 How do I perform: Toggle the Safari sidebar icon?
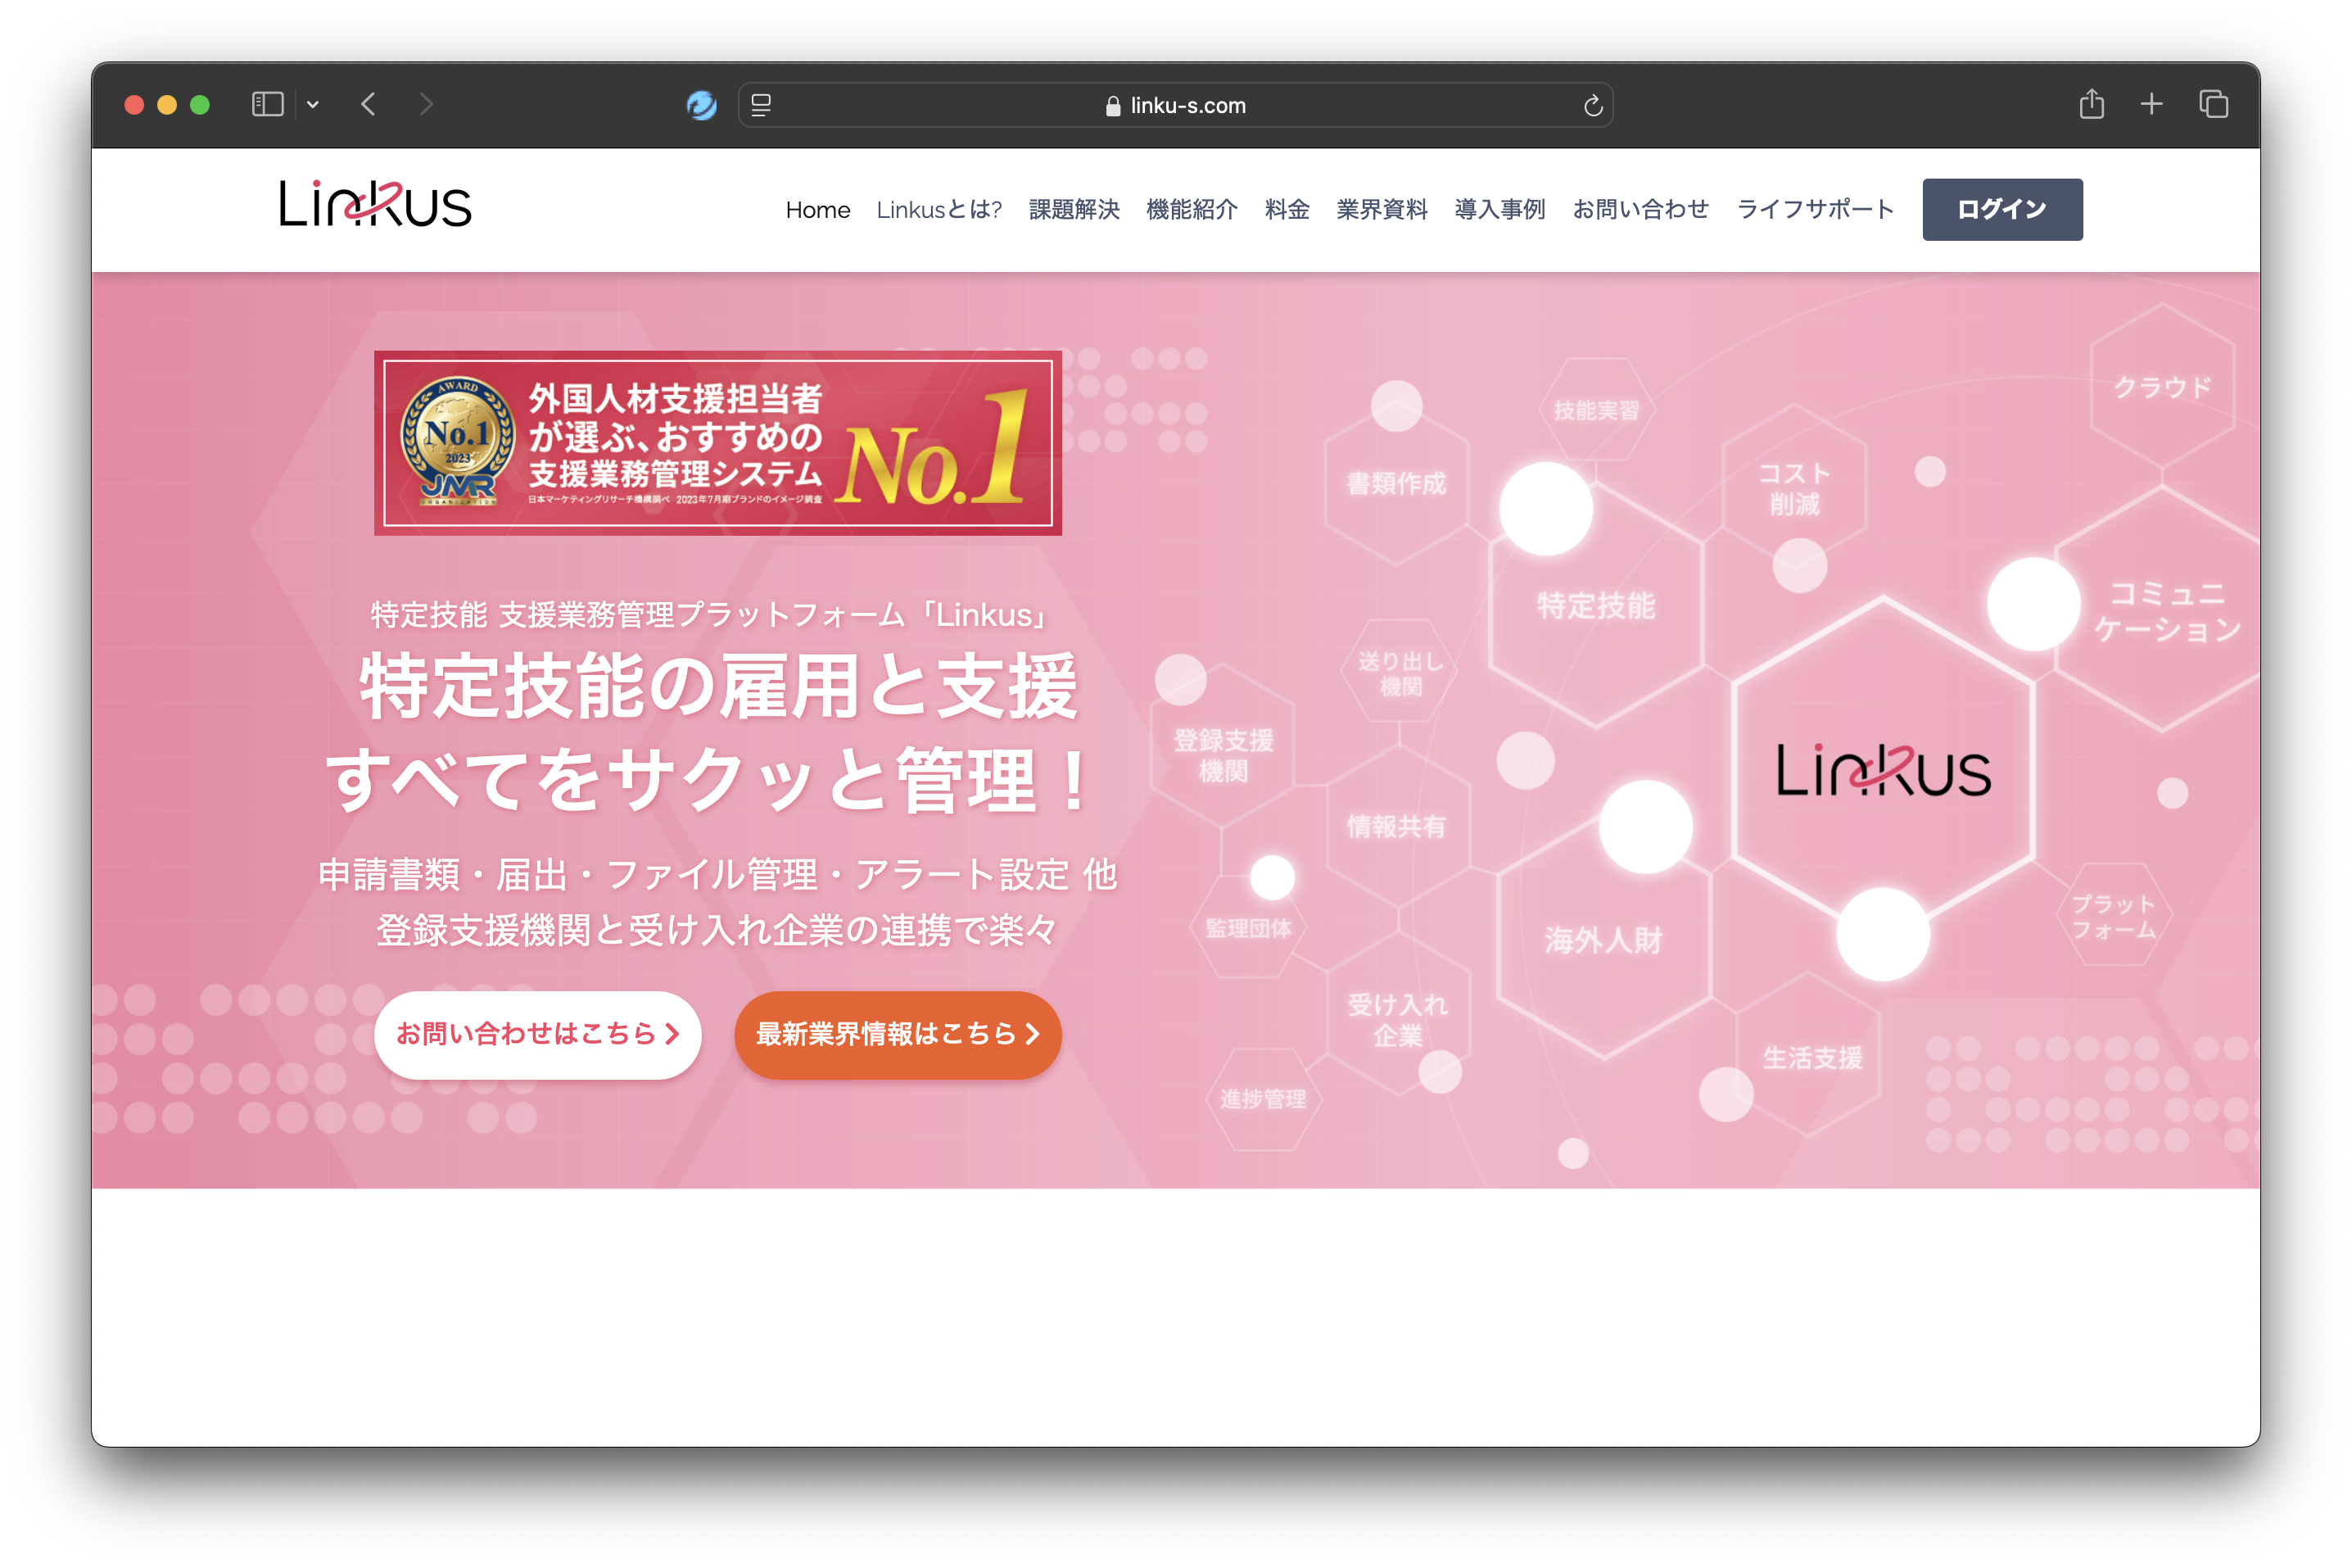click(267, 104)
